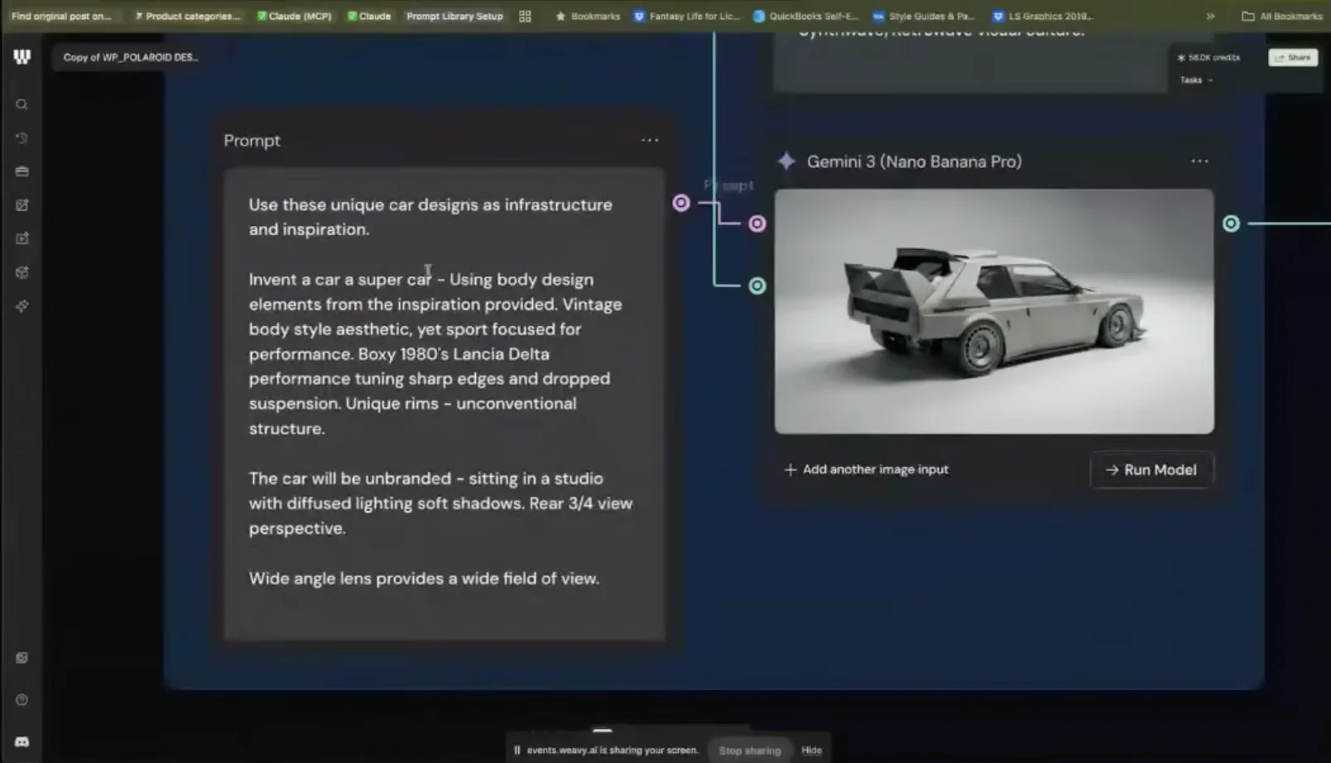Click the Gemini sparkle node icon
1331x763 pixels.
click(786, 161)
